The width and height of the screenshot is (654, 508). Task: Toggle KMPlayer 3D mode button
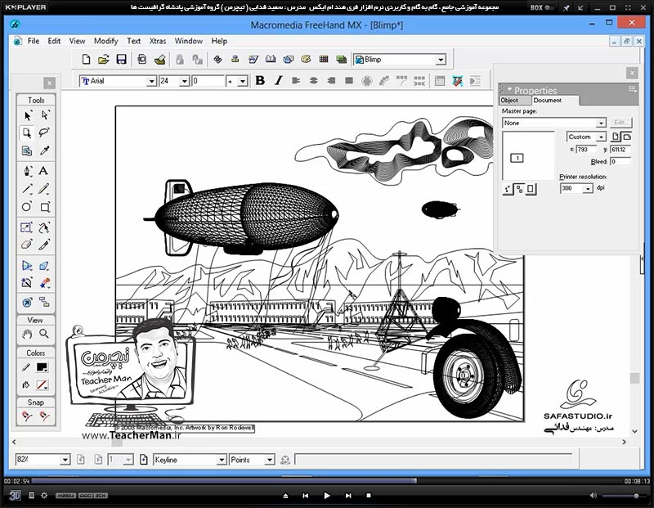tap(15, 496)
